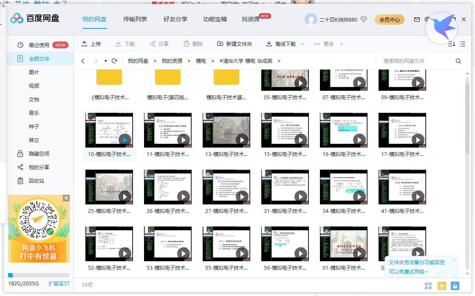This screenshot has width=475, height=296.
Task: Click the VIP diamond badge icon
Action: click(x=364, y=20)
